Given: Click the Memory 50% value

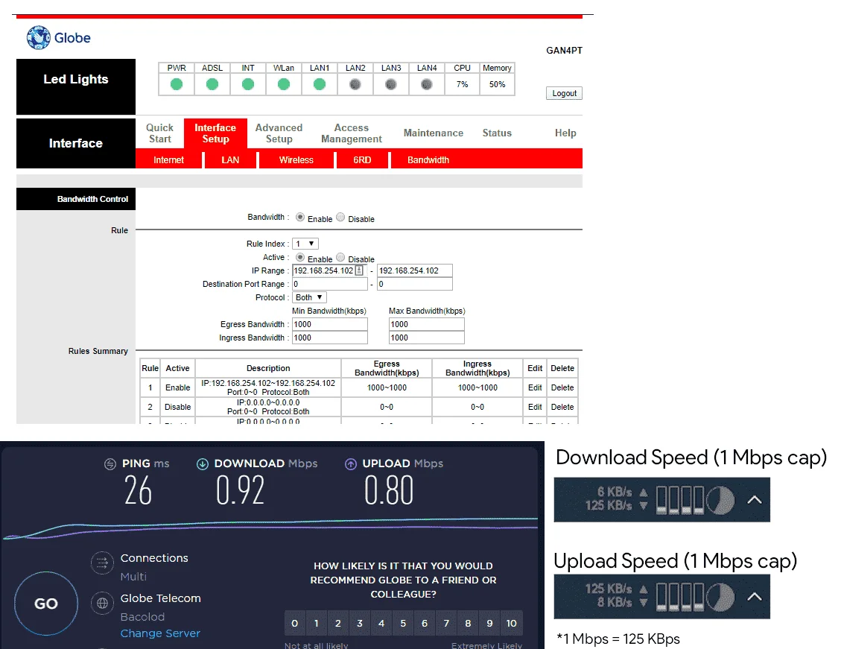Looking at the screenshot, I should click(x=497, y=84).
